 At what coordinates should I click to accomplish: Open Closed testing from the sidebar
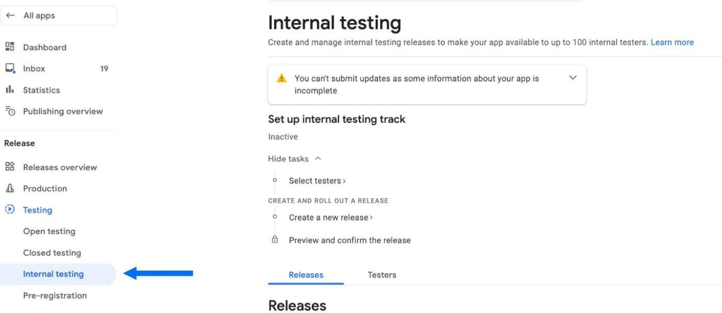[52, 253]
